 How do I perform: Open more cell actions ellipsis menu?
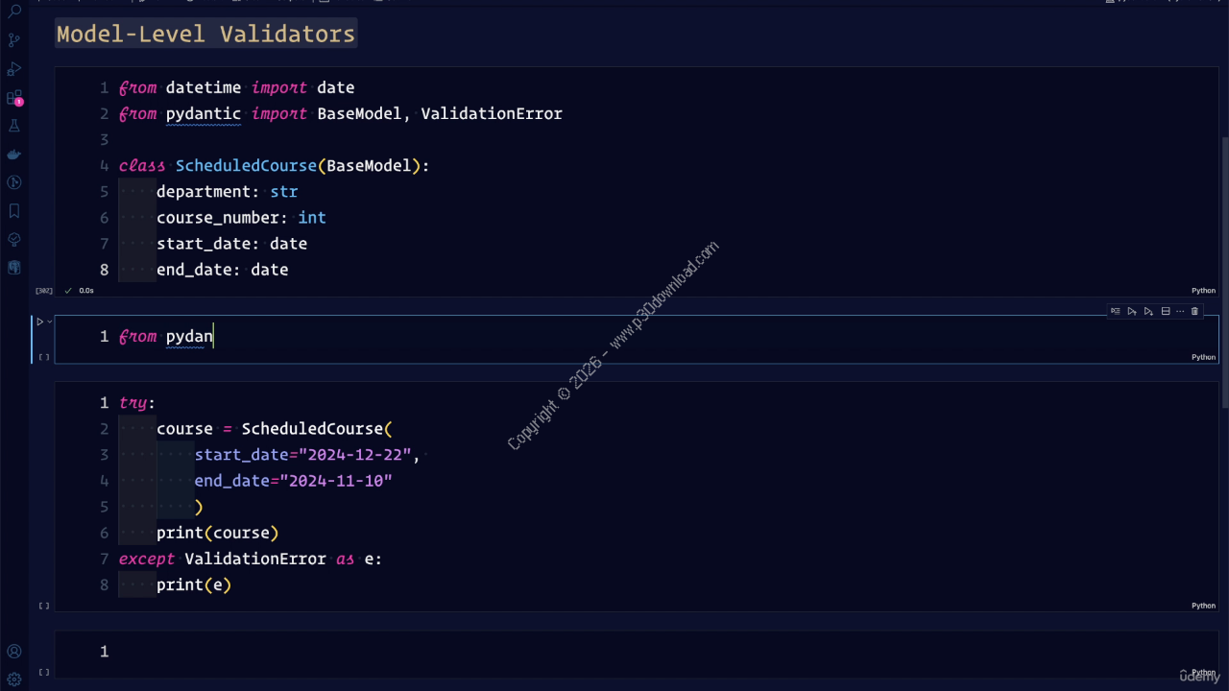pos(1180,311)
